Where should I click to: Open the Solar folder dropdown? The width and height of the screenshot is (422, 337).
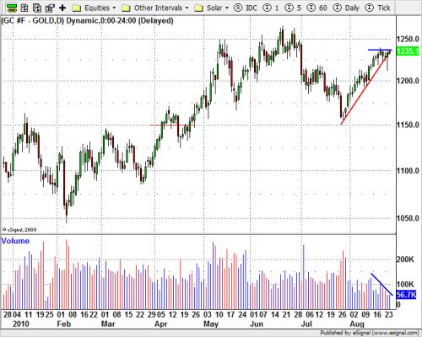[x=212, y=8]
